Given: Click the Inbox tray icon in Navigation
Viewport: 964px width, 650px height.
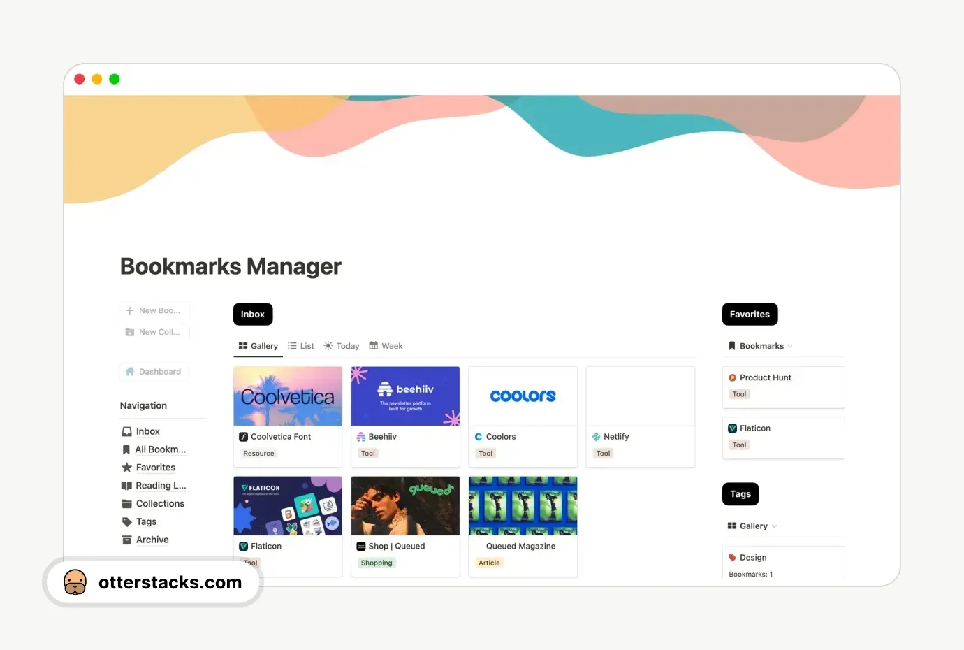Looking at the screenshot, I should pyautogui.click(x=127, y=431).
